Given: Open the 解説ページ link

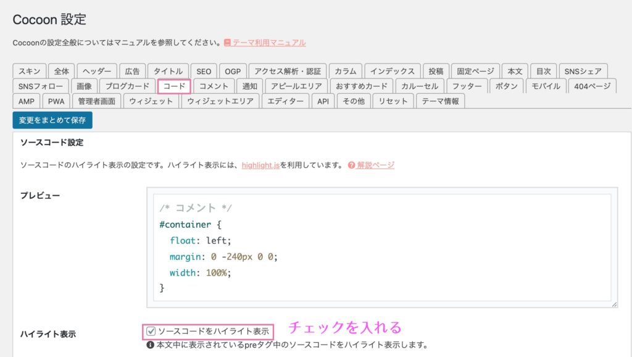Looking at the screenshot, I should (376, 165).
